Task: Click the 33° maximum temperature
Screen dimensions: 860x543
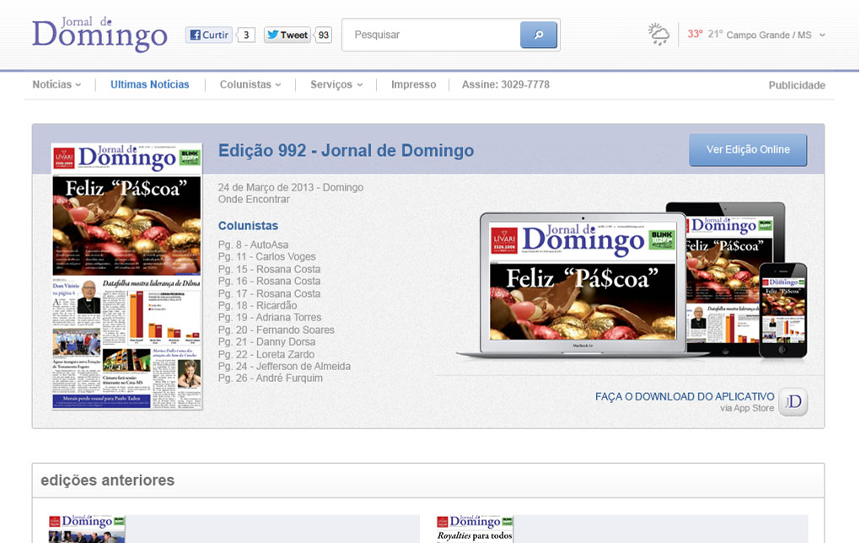Action: 695,34
